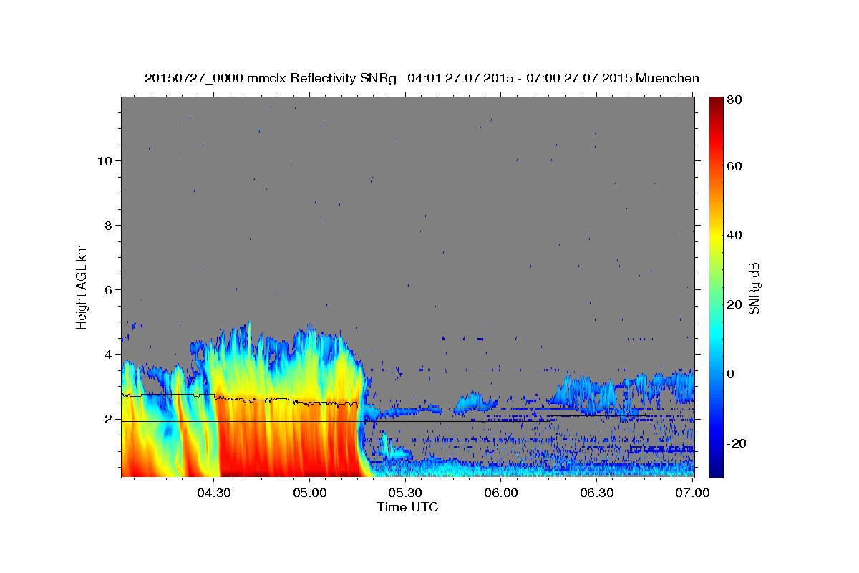Click the 06:00 time tick label

[x=501, y=493]
